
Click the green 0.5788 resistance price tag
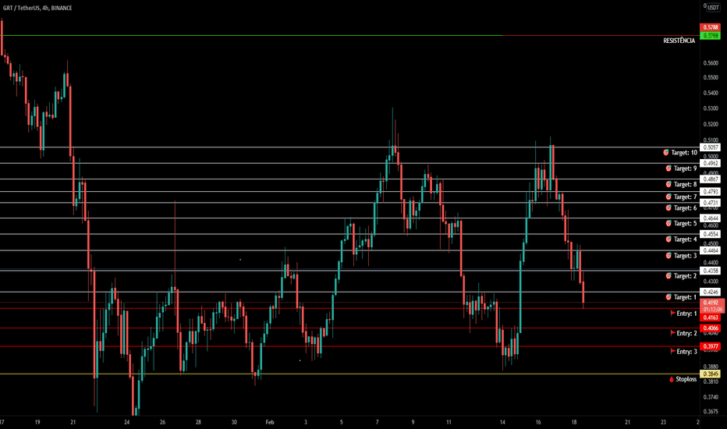710,36
